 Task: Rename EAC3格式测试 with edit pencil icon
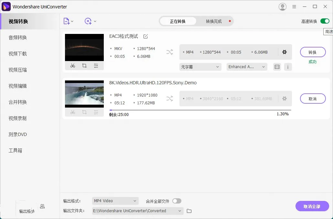coord(145,36)
